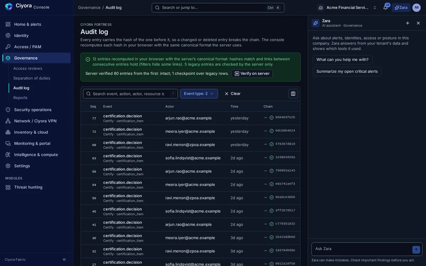Click the Verify on server button
The width and height of the screenshot is (426, 266).
pyautogui.click(x=252, y=73)
